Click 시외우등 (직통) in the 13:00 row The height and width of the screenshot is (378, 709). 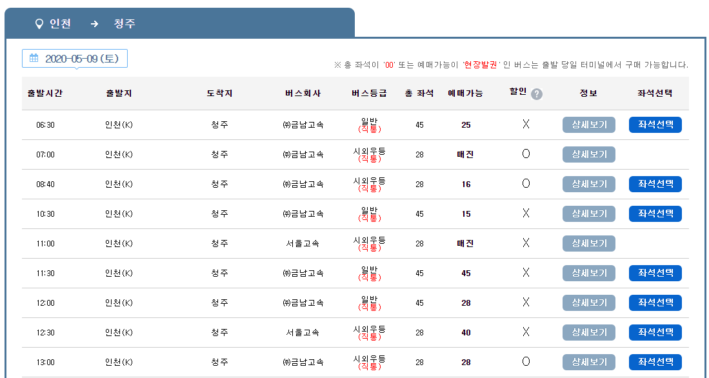[370, 362]
